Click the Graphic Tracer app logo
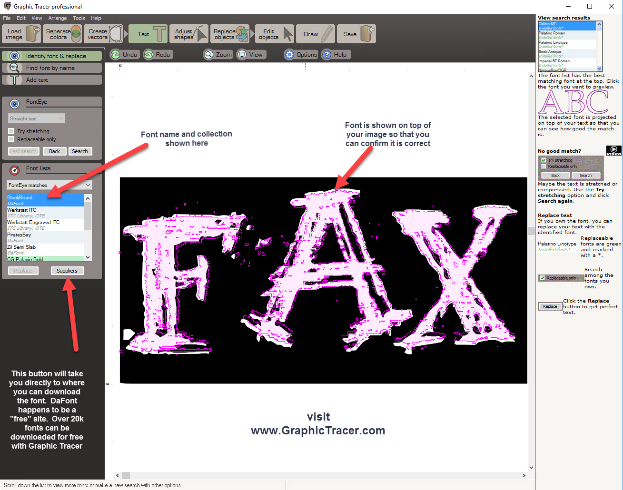623x490 pixels. point(7,6)
